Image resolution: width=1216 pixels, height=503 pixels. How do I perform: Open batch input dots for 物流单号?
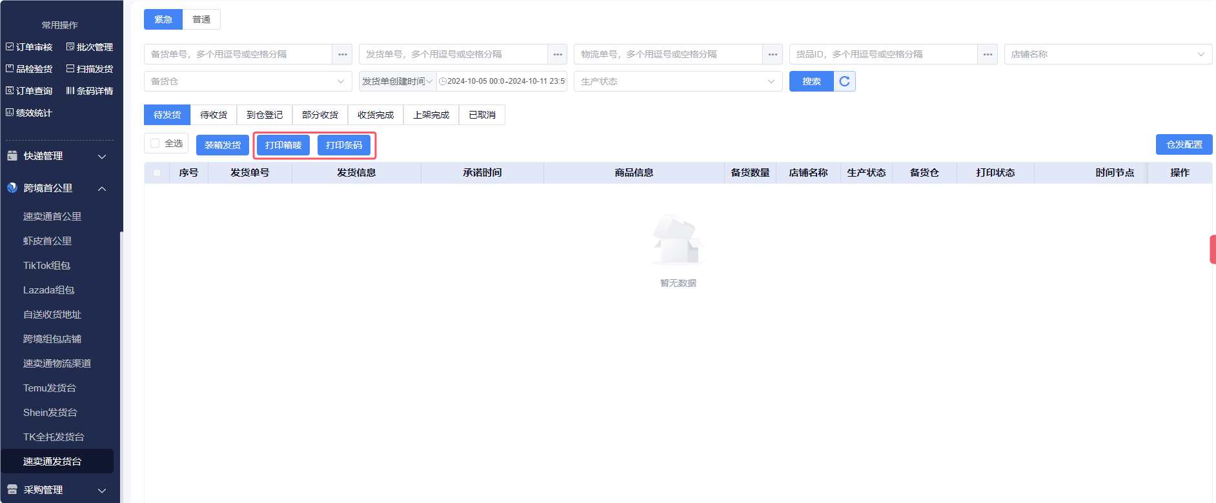pyautogui.click(x=773, y=54)
